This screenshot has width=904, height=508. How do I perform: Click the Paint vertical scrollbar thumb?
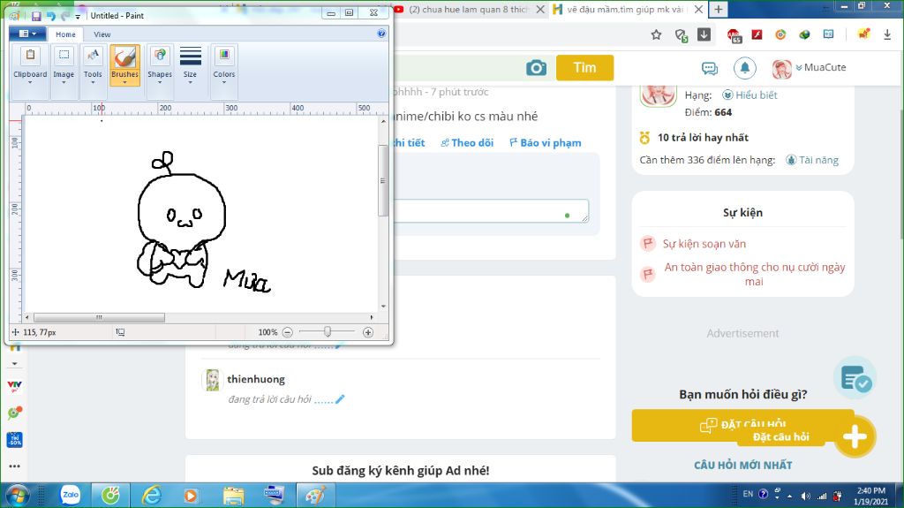tap(383, 181)
